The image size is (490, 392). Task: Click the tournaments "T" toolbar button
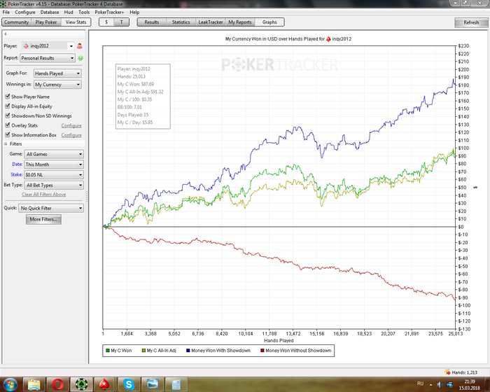122,22
